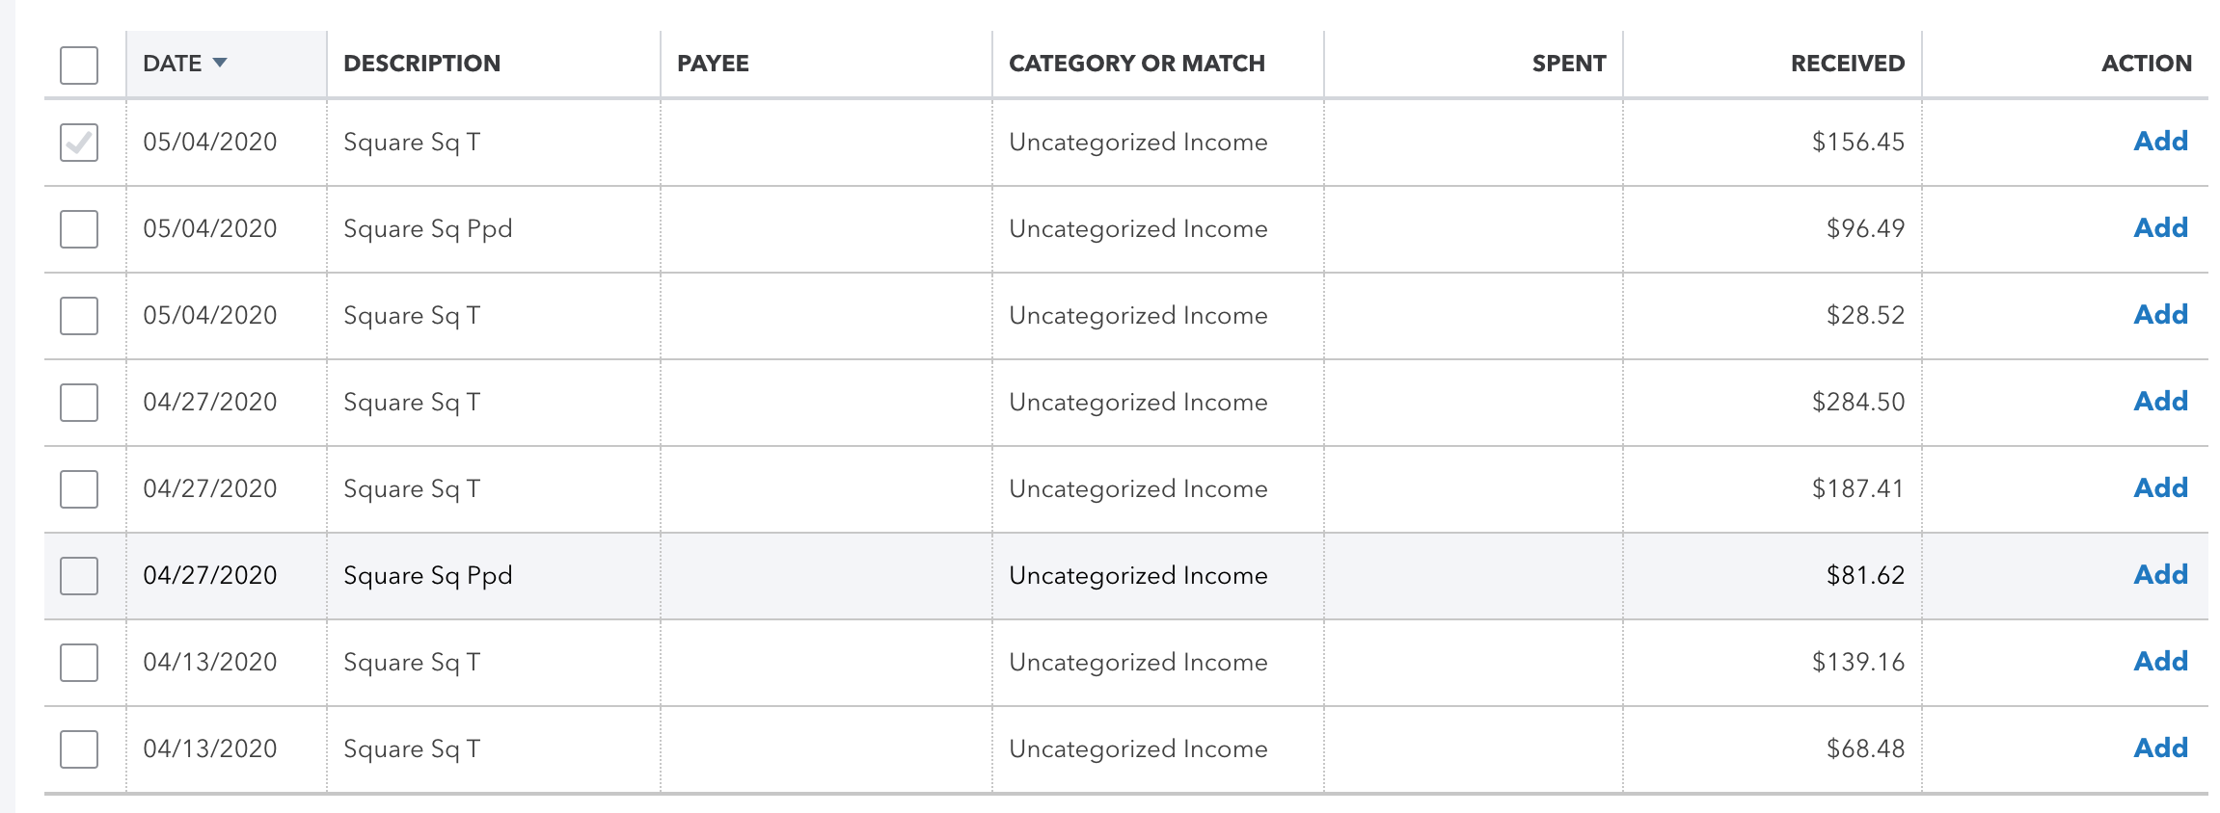Check the checkbox for the $139.16 transaction
The height and width of the screenshot is (813, 2220).
(78, 662)
